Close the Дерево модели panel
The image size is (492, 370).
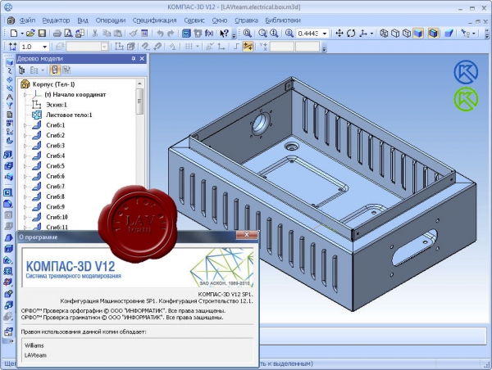[142, 59]
